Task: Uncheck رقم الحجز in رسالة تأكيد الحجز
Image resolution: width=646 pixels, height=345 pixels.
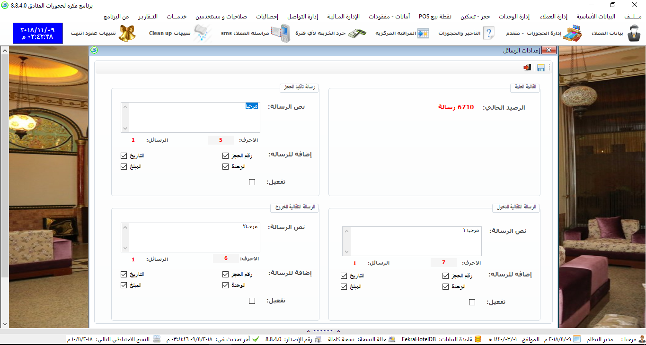Action: click(x=226, y=155)
